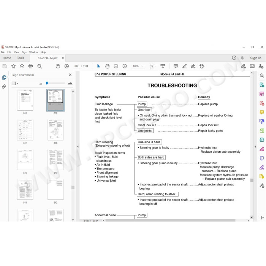Open the Sign document tool
The width and height of the screenshot is (266, 266).
tap(193, 66)
